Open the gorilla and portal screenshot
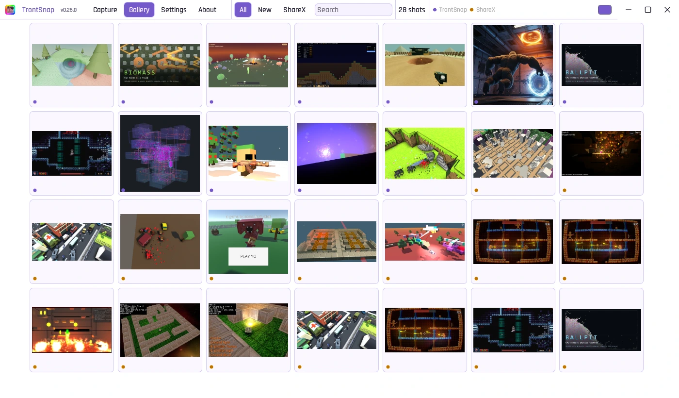Viewport: 679px width, 398px height. click(x=513, y=65)
